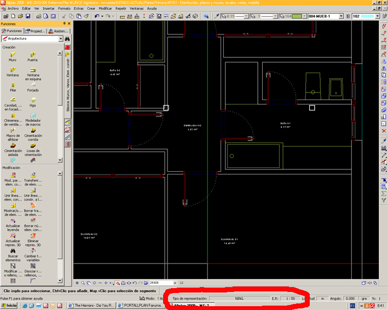
Task: Select Chimenea de ventilación tool
Action: tap(13, 119)
